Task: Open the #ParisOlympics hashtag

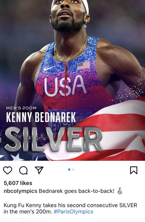Action: pyautogui.click(x=74, y=212)
